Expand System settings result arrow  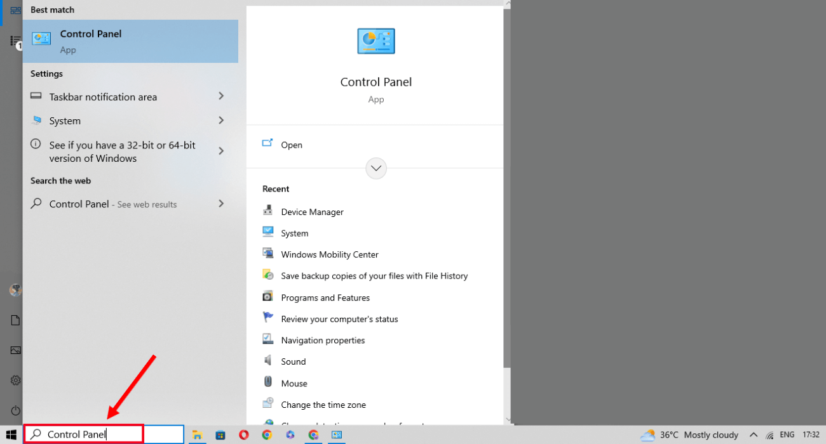[x=221, y=121]
